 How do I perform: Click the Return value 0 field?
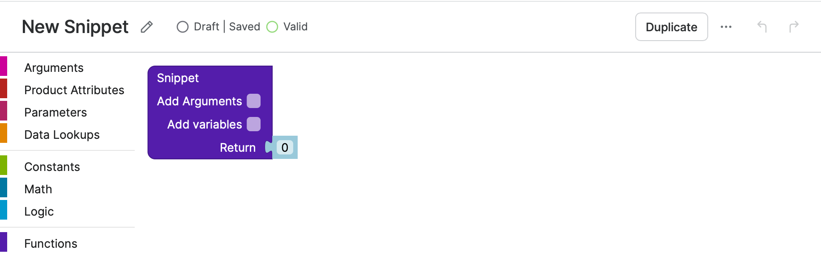click(285, 147)
